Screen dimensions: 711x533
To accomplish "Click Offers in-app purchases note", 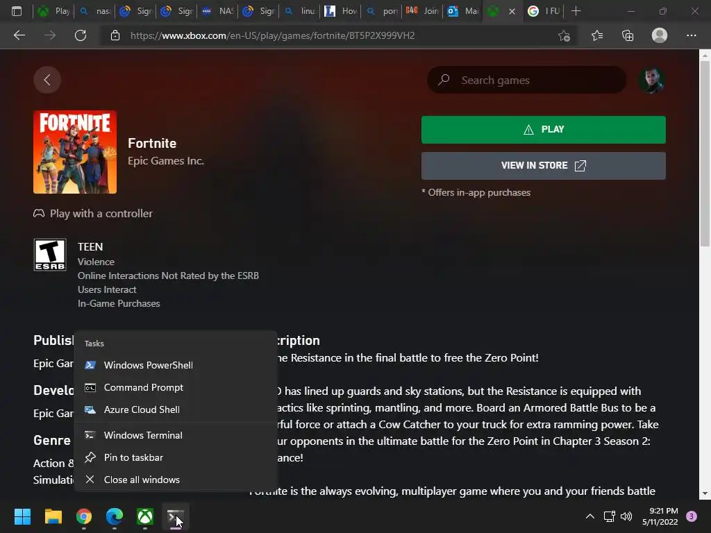I will [476, 193].
